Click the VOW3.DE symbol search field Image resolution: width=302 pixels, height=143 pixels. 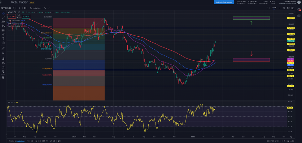click(8, 8)
